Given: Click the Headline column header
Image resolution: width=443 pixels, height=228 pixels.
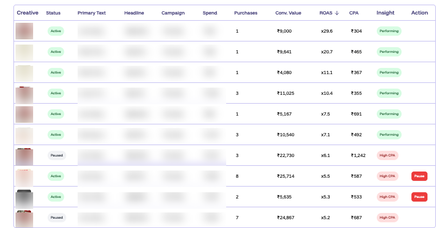Looking at the screenshot, I should coord(134,13).
